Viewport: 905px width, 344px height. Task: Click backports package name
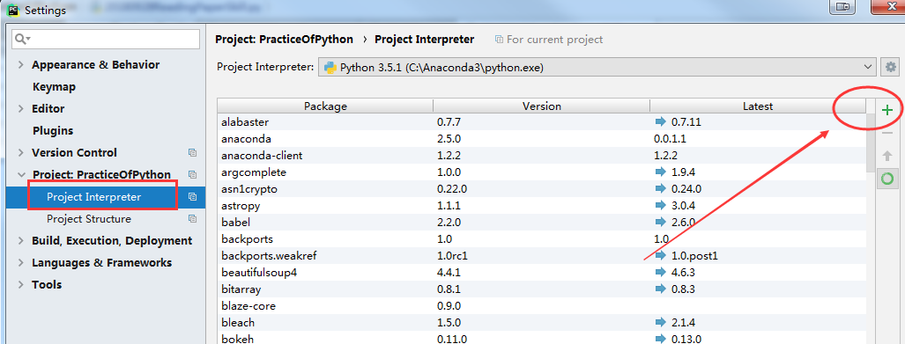pyautogui.click(x=247, y=239)
